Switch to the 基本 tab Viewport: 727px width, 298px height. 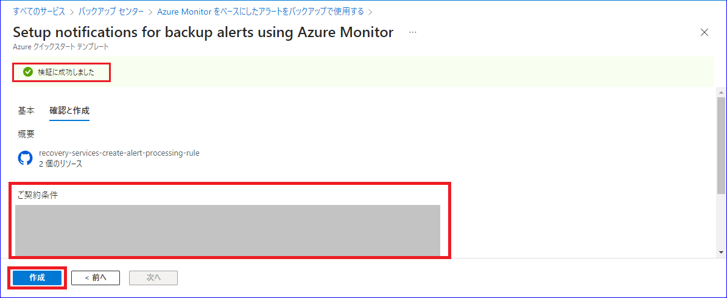26,111
